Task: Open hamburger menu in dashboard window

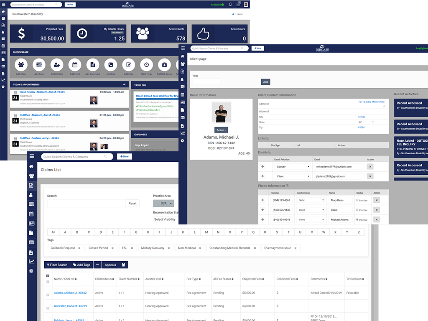Action: (x=3, y=4)
